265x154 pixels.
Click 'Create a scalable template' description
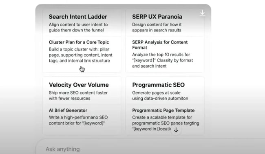(x=166, y=123)
